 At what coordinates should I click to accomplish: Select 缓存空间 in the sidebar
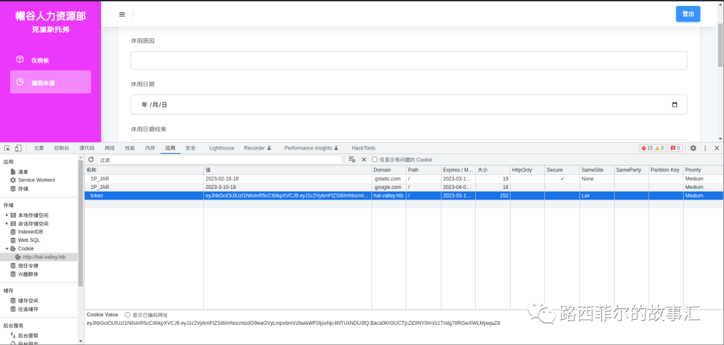[27, 301]
